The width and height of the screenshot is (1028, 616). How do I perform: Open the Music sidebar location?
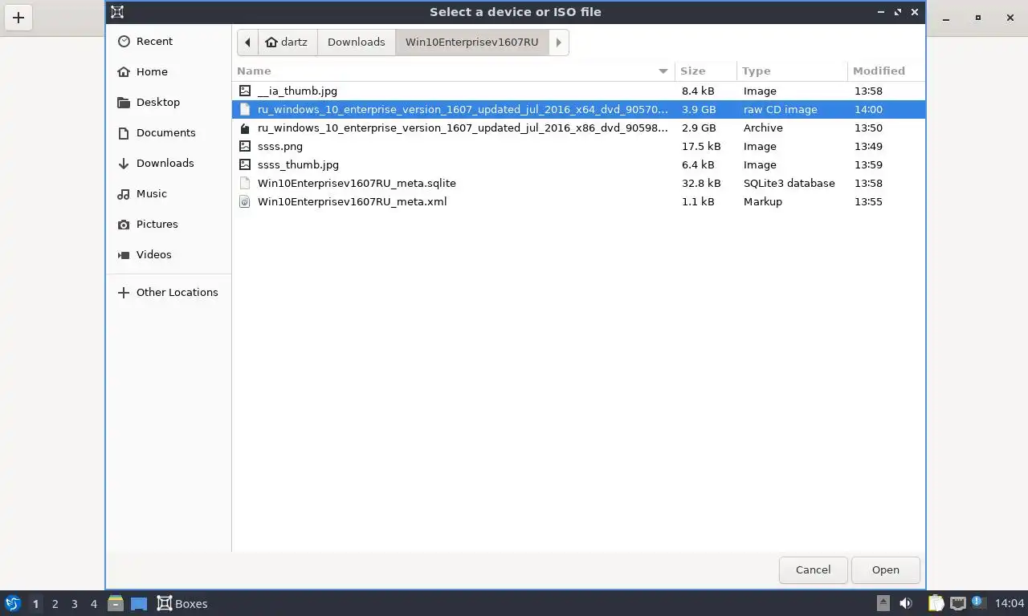click(169, 193)
